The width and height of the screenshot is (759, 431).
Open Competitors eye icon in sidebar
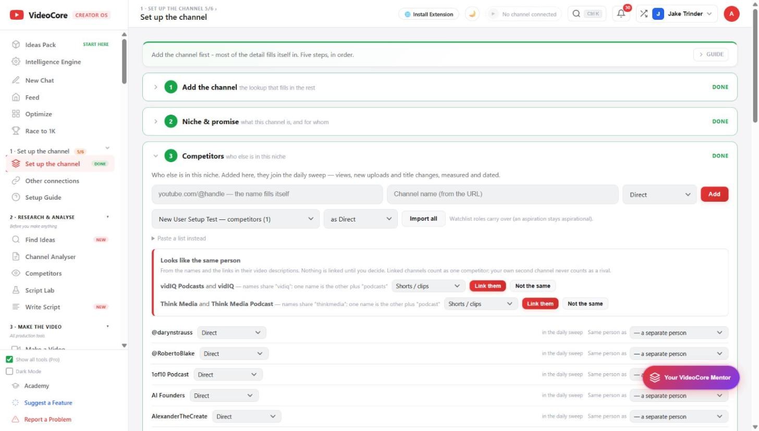(x=16, y=273)
